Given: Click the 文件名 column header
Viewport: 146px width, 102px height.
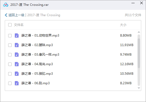Looking at the screenshot, I should click(19, 25).
